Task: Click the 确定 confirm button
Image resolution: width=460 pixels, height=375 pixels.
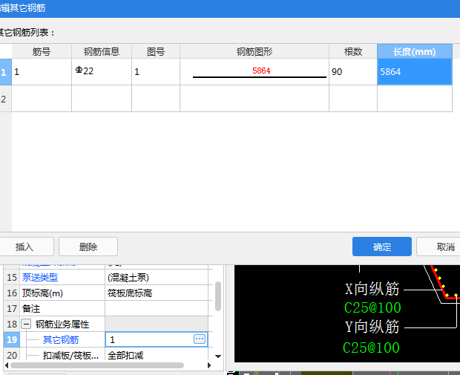Action: 381,247
